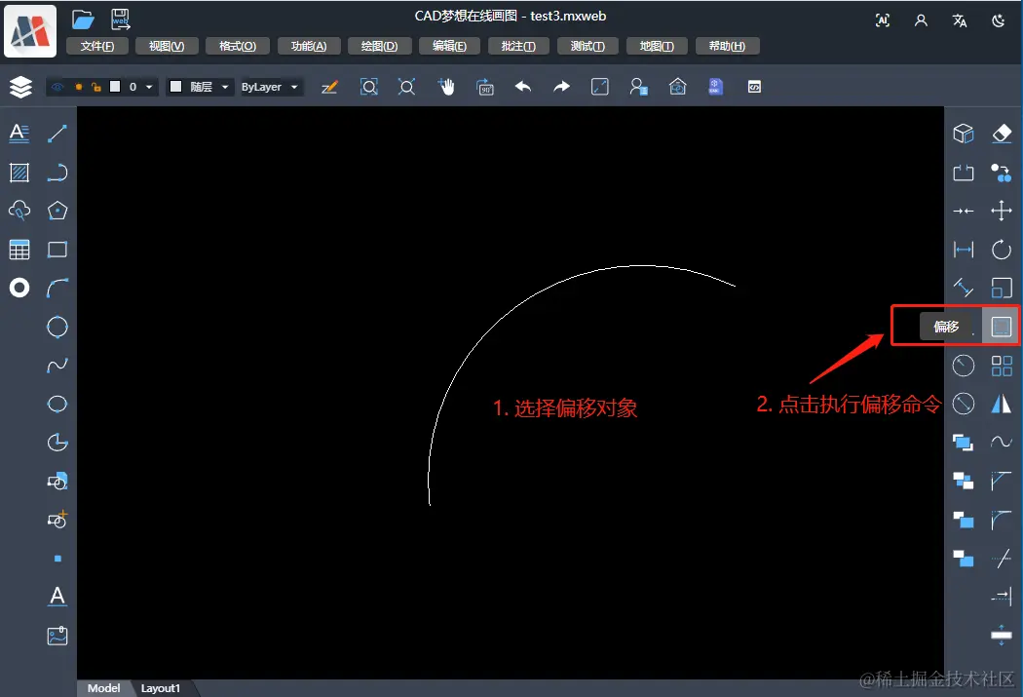
Task: Select the Point drawing tool
Action: tap(57, 559)
